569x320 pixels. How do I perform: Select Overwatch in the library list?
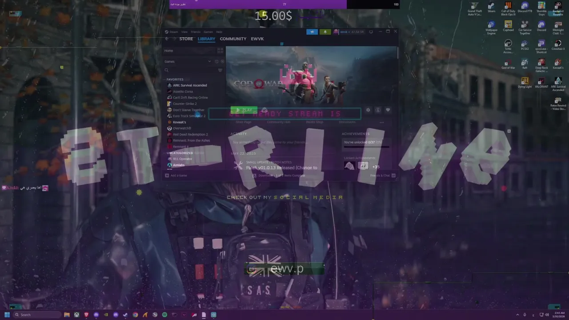coord(179,128)
